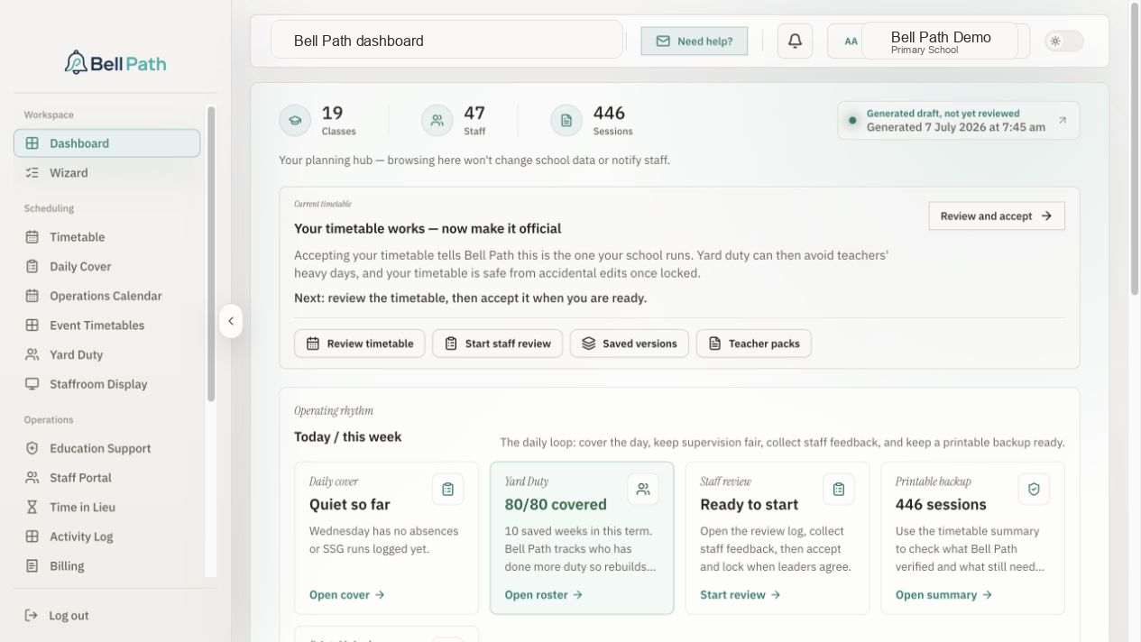Viewport: 1141px width, 642px height.
Task: Click the Teacher packs button
Action: [754, 344]
